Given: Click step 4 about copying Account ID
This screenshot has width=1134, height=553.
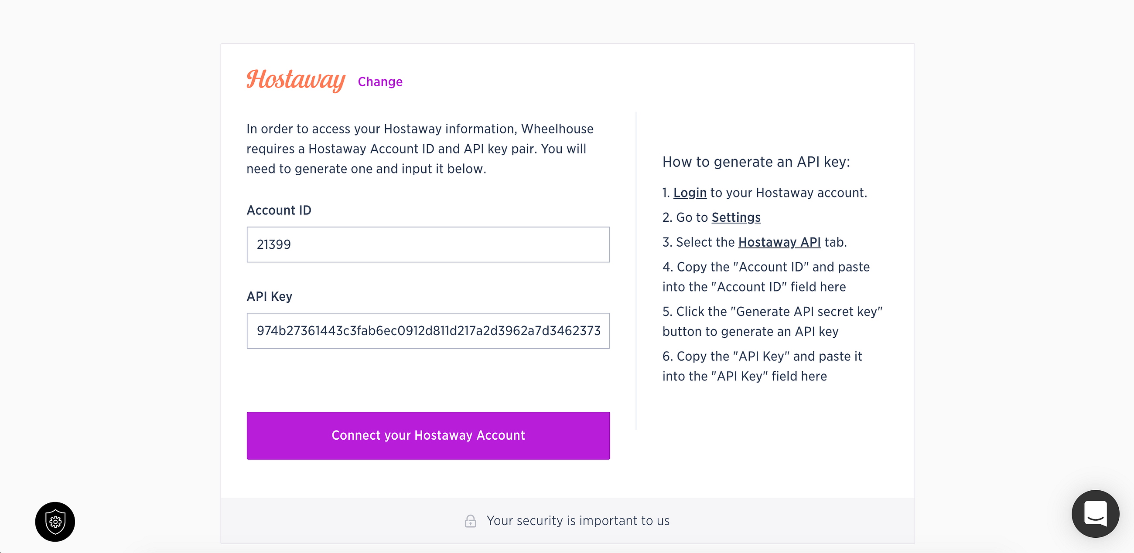Looking at the screenshot, I should 765,277.
